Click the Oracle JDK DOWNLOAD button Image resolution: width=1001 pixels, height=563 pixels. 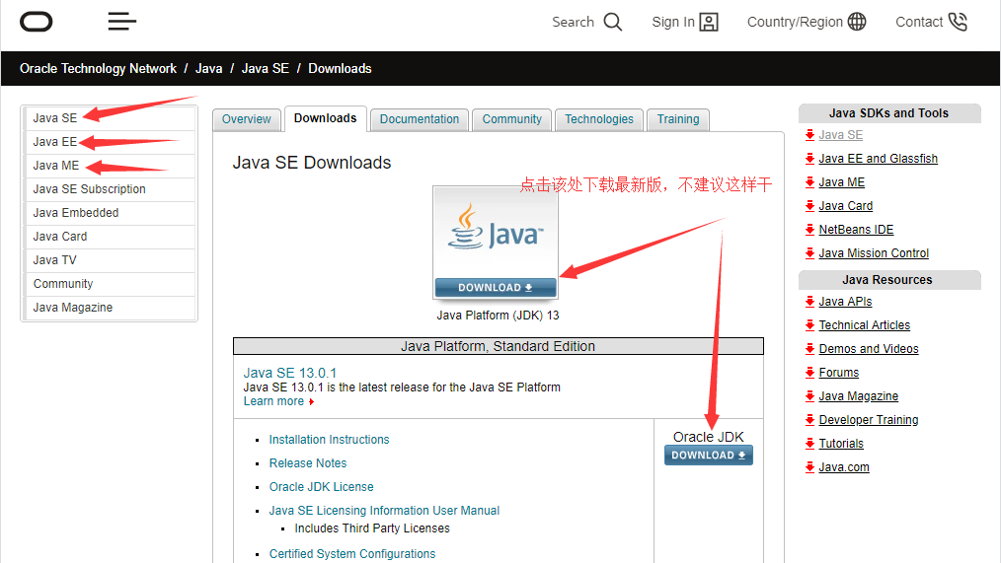tap(709, 456)
